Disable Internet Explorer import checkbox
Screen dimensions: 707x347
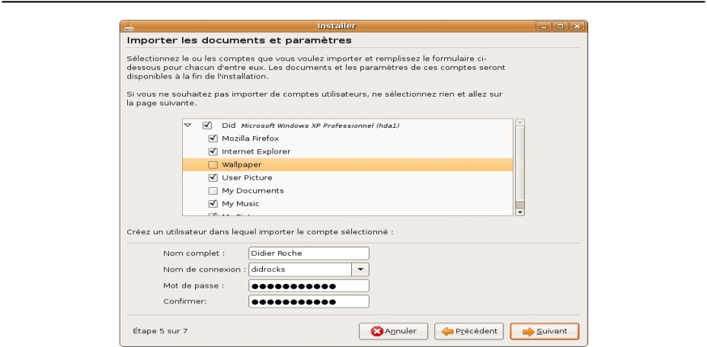[x=213, y=151]
